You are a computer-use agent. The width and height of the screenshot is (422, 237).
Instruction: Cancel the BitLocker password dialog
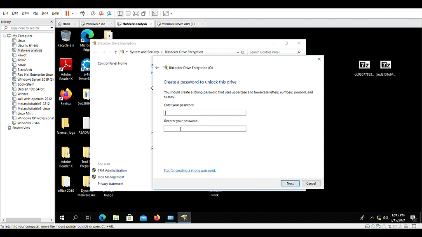(x=311, y=184)
